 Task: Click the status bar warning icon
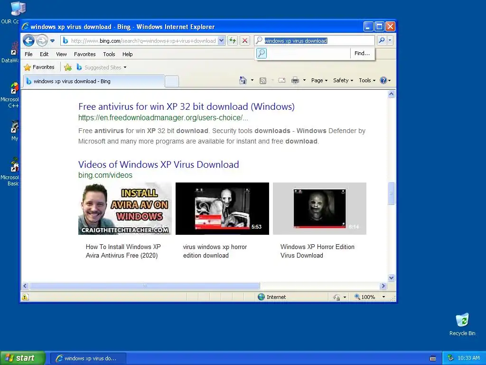[x=25, y=297]
